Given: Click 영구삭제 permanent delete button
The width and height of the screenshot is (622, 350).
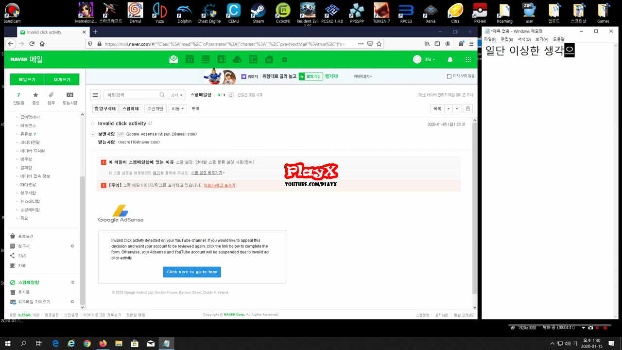Looking at the screenshot, I should click(105, 109).
